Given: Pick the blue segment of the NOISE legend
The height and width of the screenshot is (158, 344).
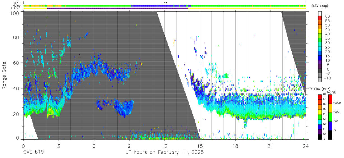Looking at the screenshot, I should (x=331, y=126).
